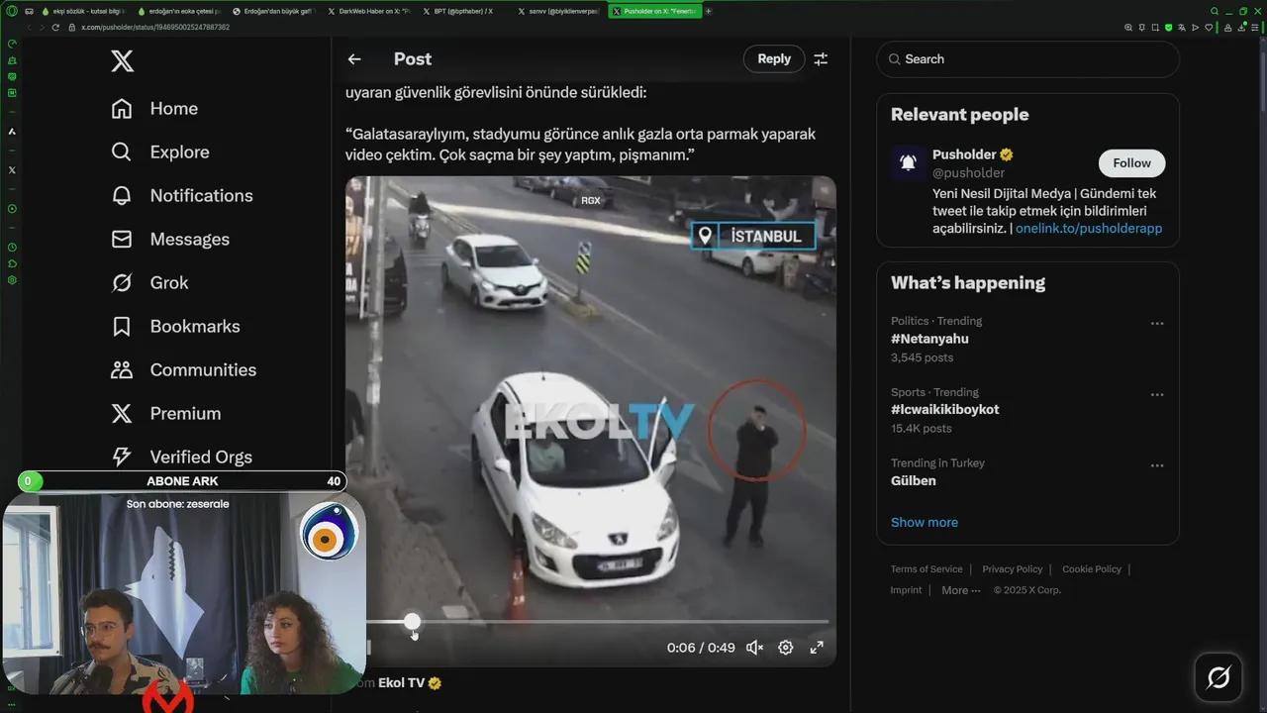Open video settings gear

click(785, 648)
